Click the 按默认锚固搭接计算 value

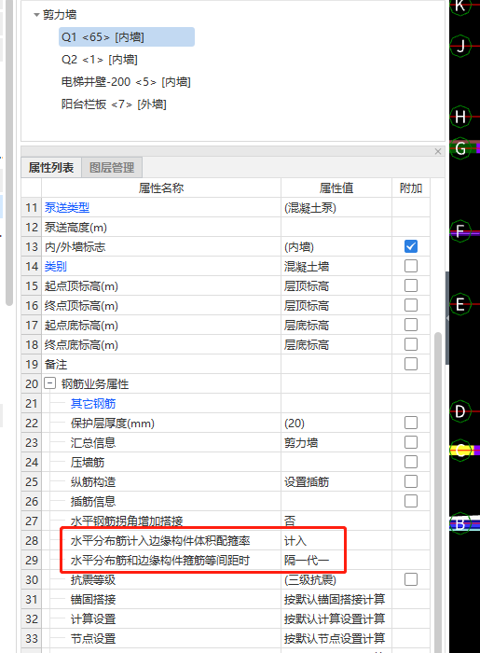coord(335,599)
